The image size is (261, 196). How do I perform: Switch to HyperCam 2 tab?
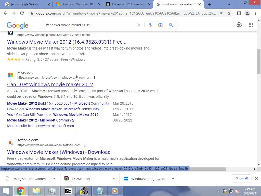[128, 4]
